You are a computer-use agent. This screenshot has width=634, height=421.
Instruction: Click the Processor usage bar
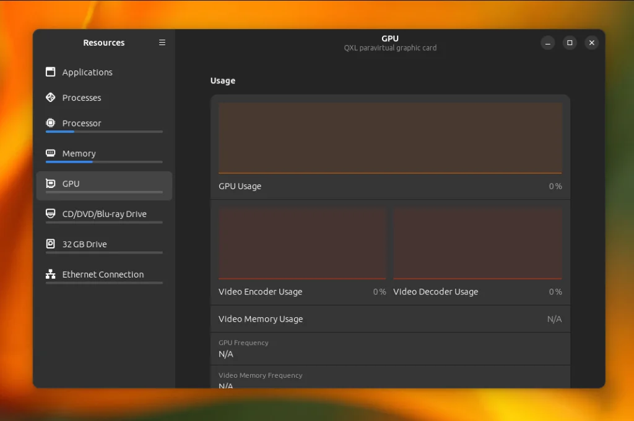104,132
